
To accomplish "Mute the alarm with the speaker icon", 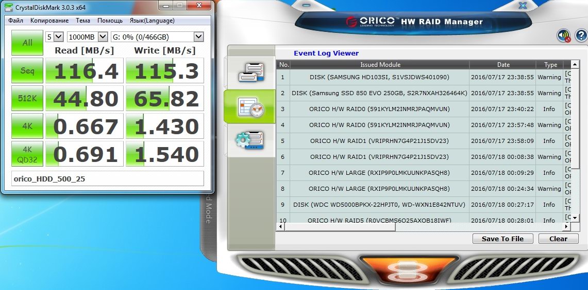I will [564, 36].
